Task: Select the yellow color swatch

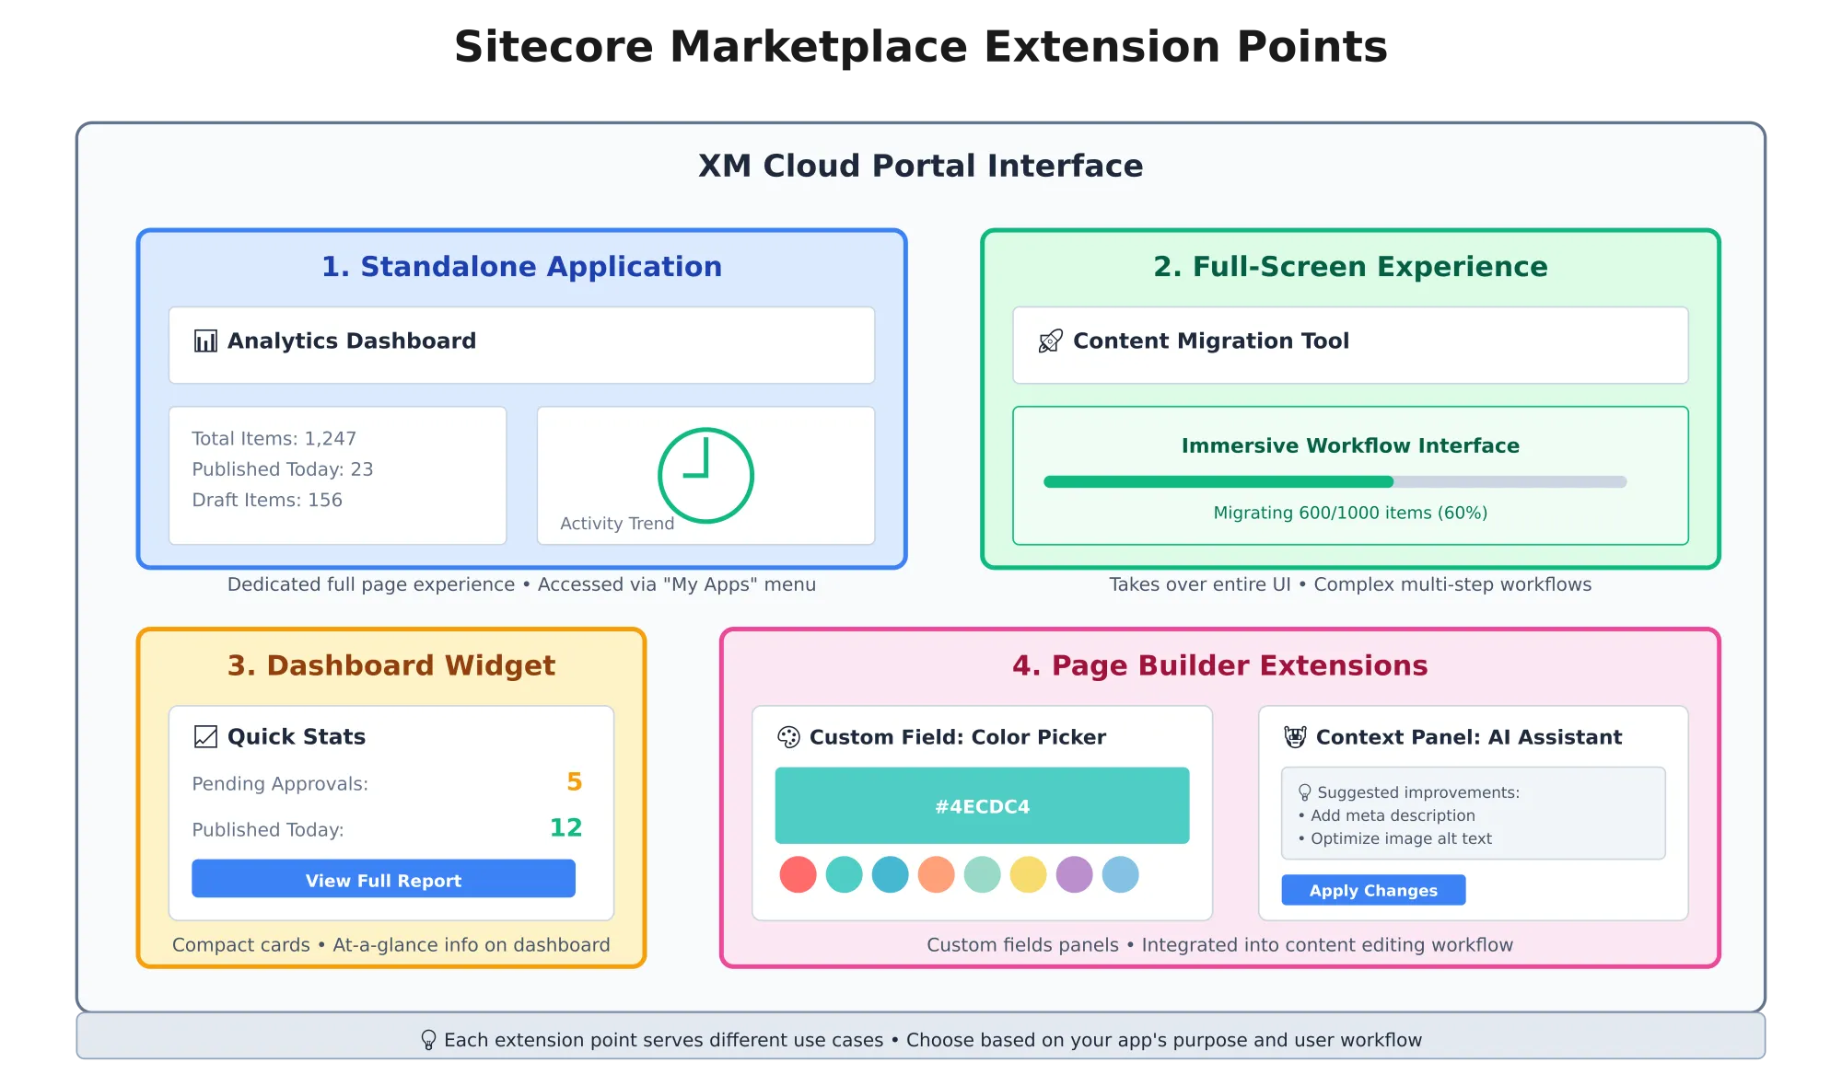Action: (x=1028, y=874)
